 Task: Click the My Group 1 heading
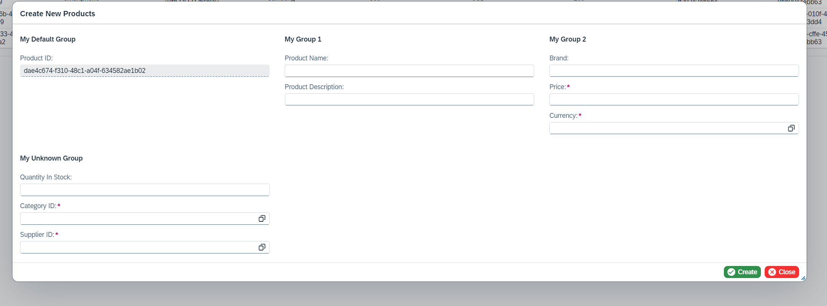303,39
